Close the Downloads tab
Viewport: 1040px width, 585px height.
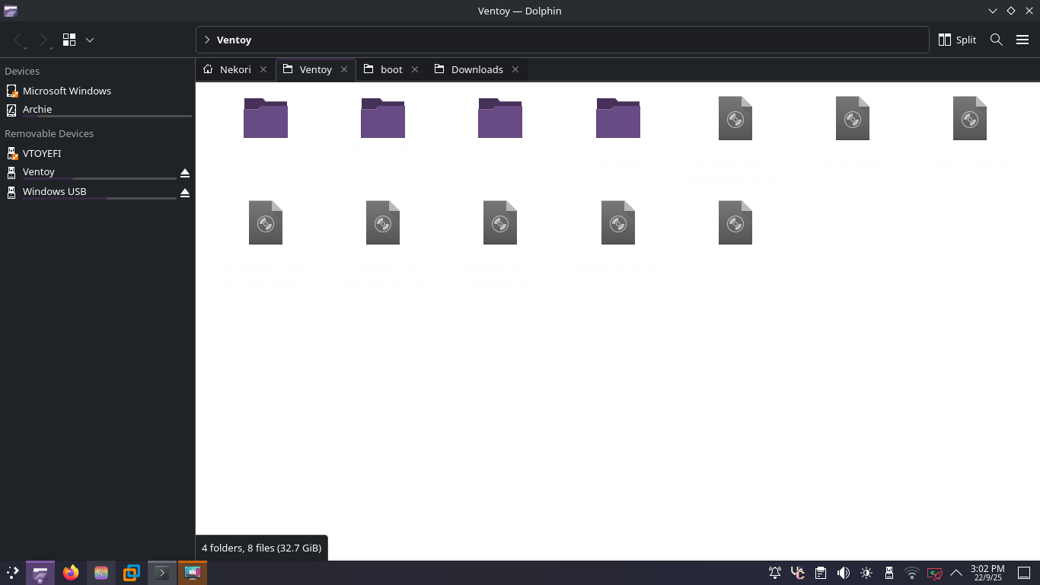(515, 69)
